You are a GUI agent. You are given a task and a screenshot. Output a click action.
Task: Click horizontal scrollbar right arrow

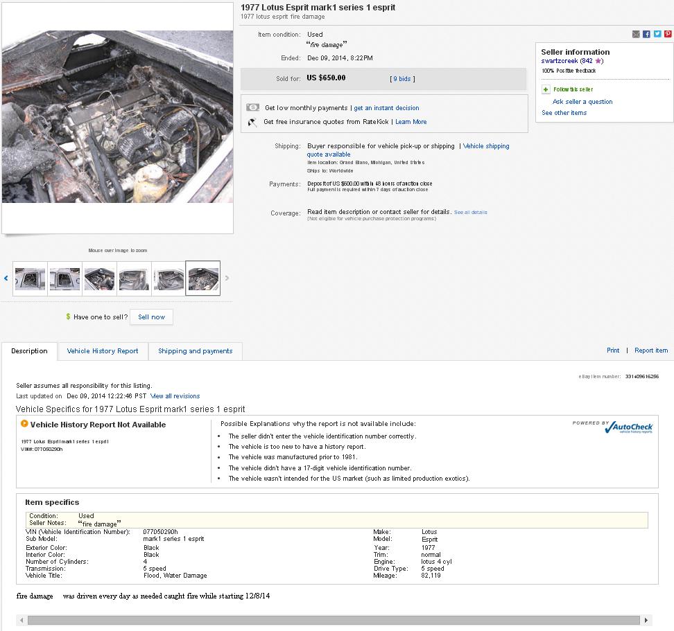(x=646, y=621)
